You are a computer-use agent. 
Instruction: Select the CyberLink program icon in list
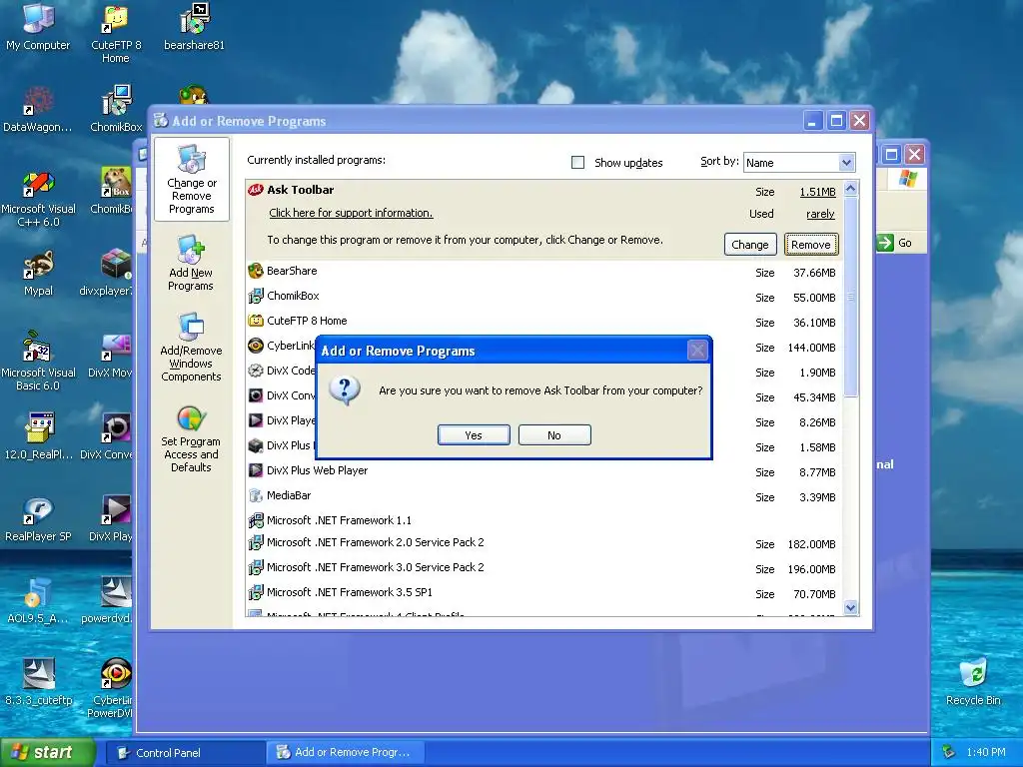pyautogui.click(x=255, y=346)
